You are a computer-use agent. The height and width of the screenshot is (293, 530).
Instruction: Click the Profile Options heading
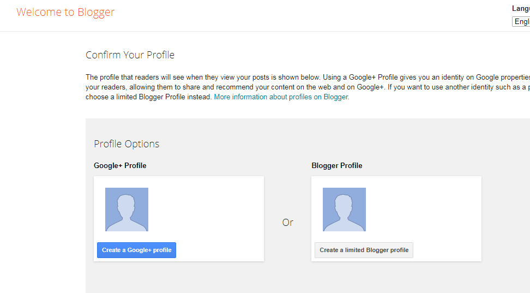coord(127,144)
